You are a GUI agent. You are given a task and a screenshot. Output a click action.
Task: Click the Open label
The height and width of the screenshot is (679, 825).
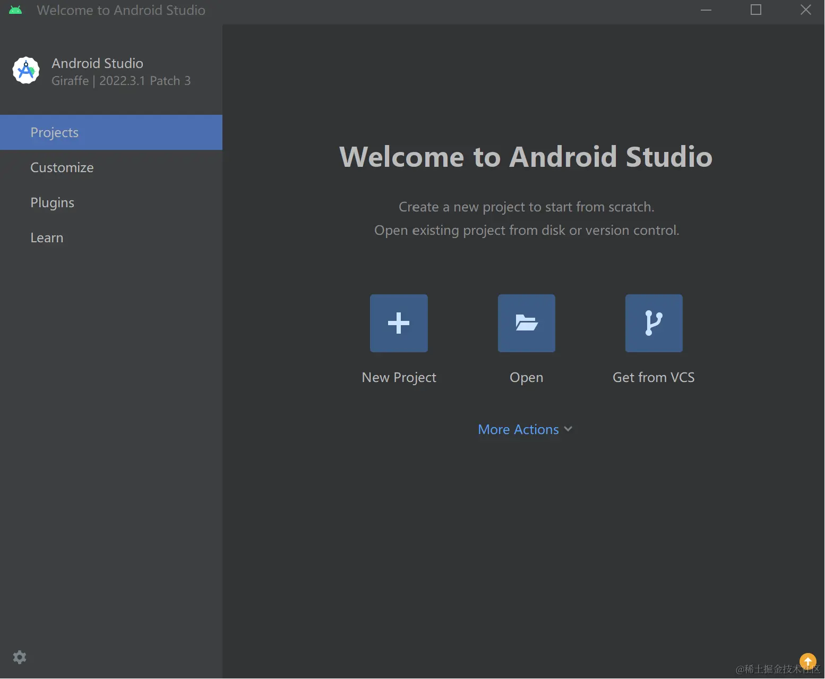[x=527, y=378]
